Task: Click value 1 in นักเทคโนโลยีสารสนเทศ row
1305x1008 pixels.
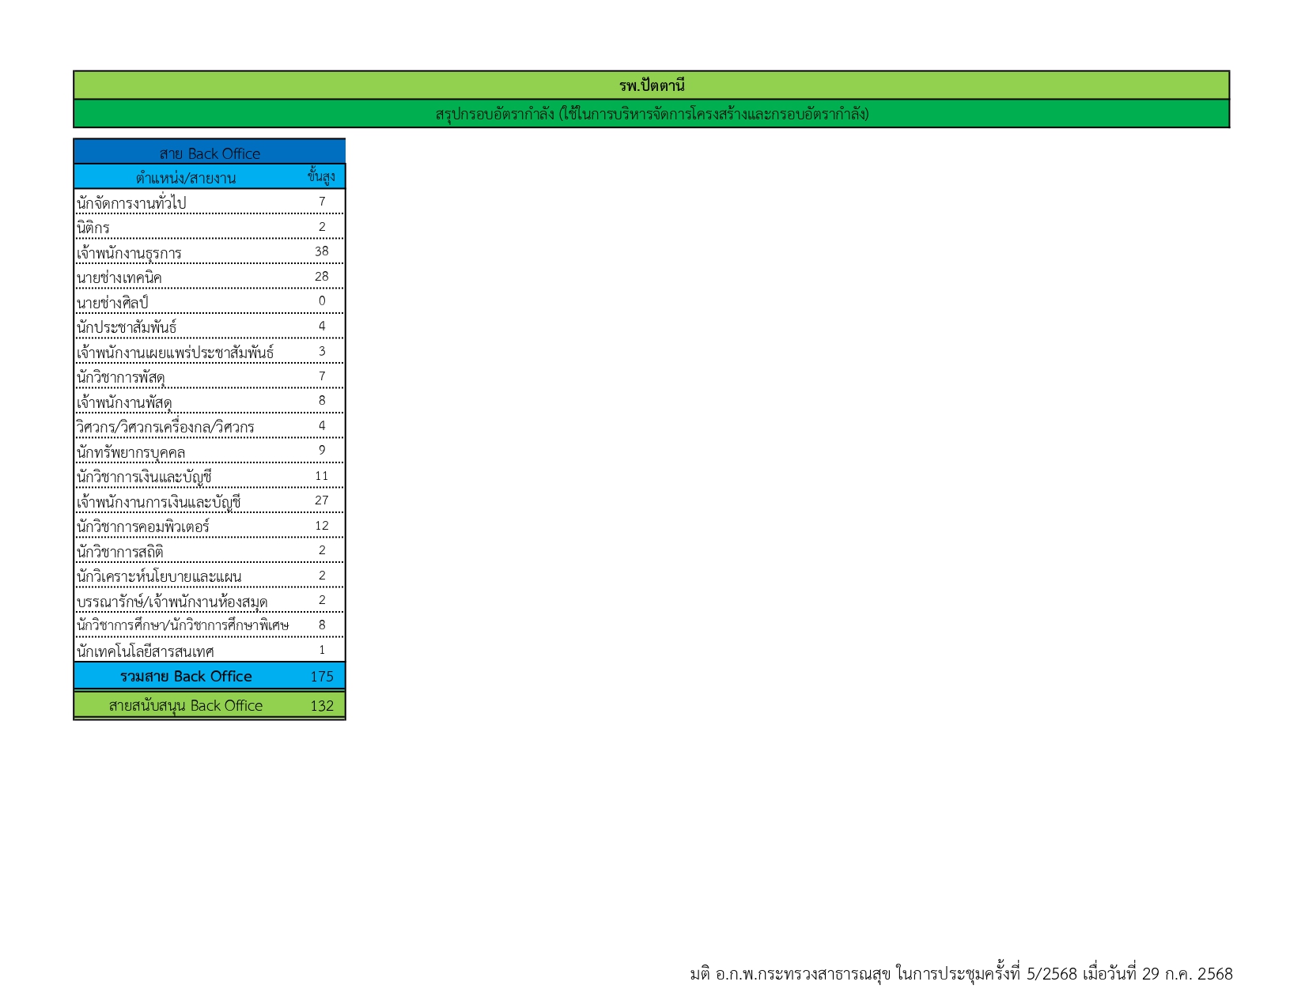Action: [322, 650]
